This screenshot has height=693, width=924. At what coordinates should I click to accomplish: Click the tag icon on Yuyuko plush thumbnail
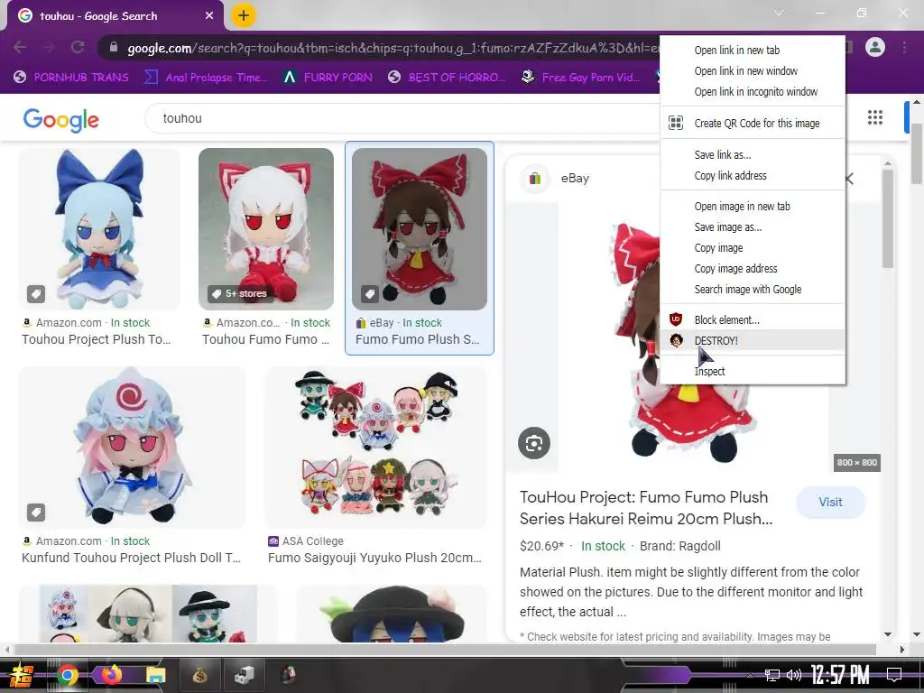(36, 513)
